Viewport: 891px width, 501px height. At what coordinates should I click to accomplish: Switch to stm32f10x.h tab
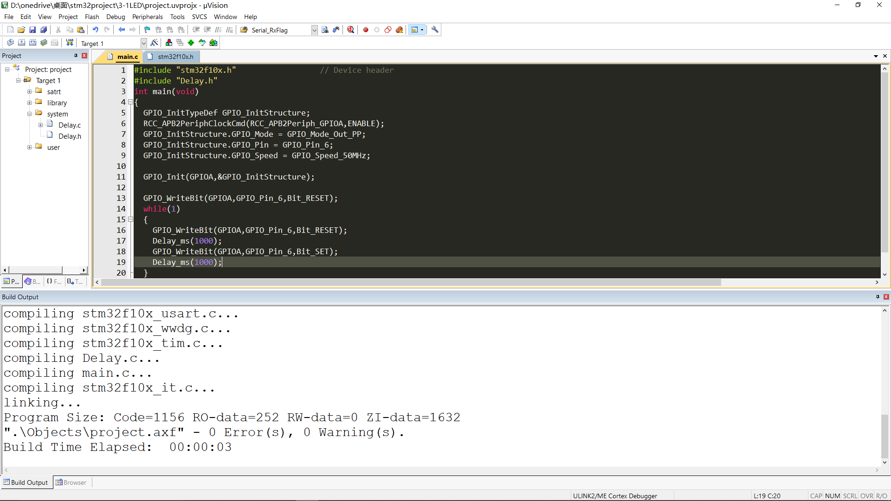coord(175,57)
